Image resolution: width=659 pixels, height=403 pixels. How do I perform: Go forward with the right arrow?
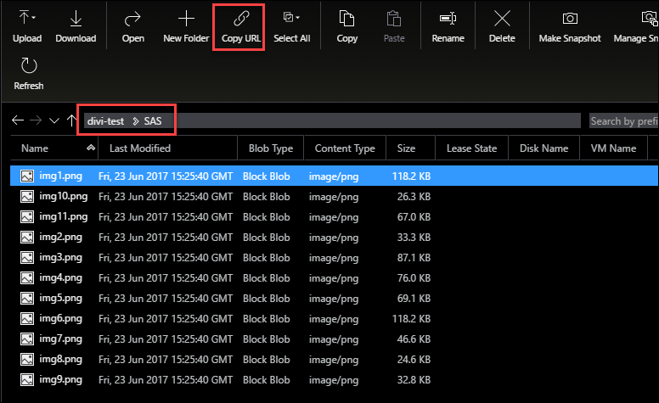click(36, 120)
